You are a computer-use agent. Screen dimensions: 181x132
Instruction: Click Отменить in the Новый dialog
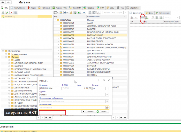88,112
